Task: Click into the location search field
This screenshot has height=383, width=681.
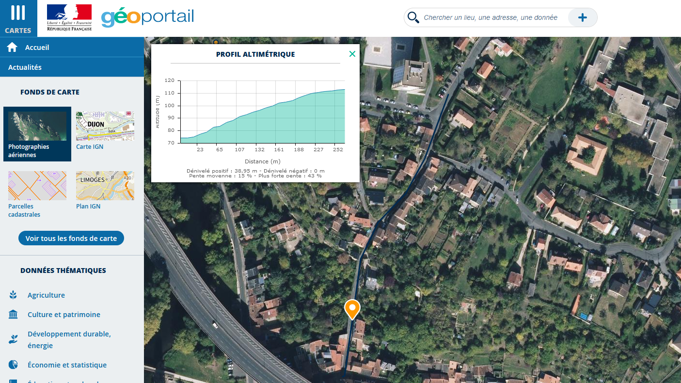Action: tap(491, 18)
